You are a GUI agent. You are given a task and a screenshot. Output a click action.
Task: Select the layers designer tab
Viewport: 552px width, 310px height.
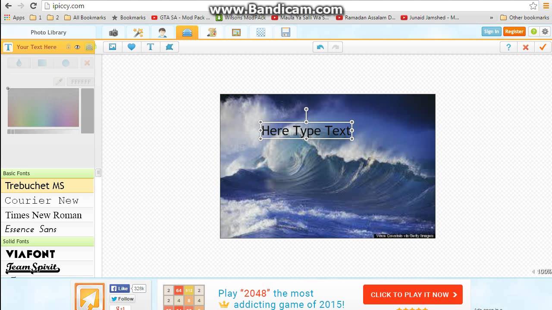pyautogui.click(x=187, y=32)
